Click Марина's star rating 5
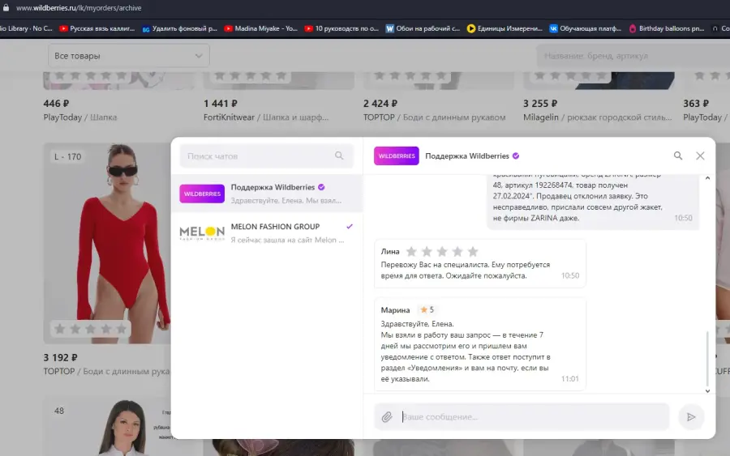Viewport: 730px width, 456px height. point(427,309)
